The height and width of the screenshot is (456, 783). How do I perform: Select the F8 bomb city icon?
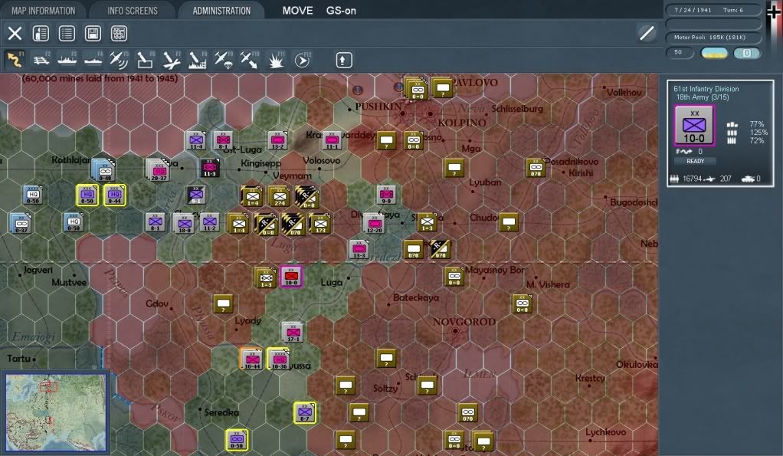(197, 60)
